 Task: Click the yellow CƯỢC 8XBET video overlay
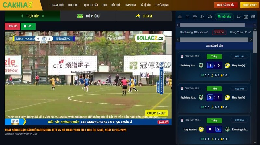click(x=156, y=113)
